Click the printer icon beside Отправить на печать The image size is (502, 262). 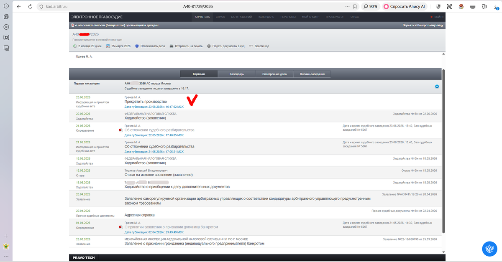[172, 46]
